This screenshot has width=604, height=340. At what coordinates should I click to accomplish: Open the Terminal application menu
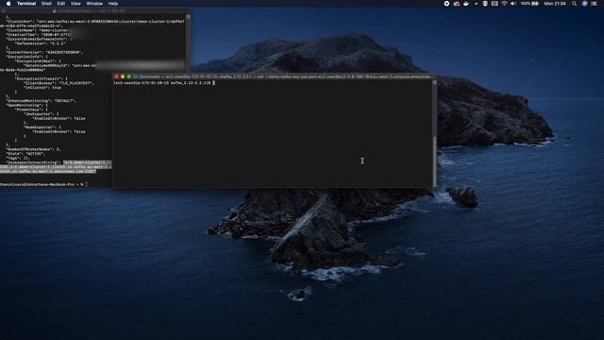click(x=26, y=4)
